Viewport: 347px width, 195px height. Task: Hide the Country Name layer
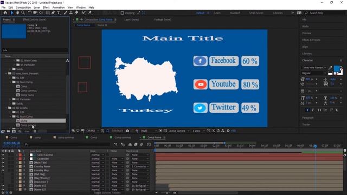click(3, 166)
